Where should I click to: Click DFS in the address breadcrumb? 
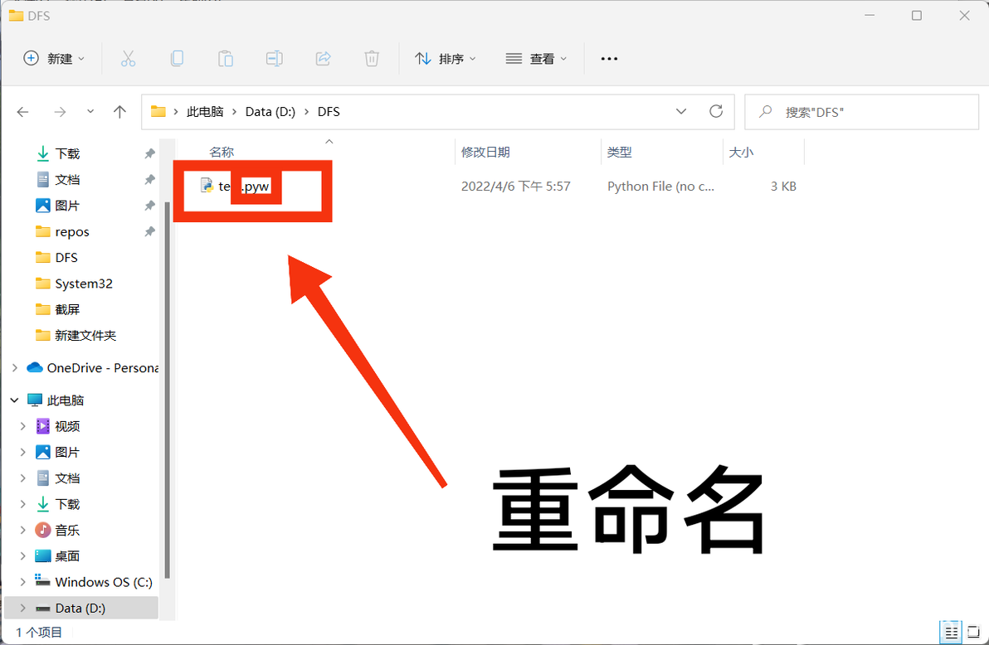[329, 112]
